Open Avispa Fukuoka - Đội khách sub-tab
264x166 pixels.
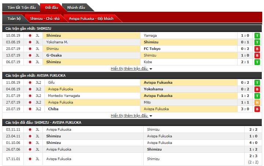click(91, 19)
